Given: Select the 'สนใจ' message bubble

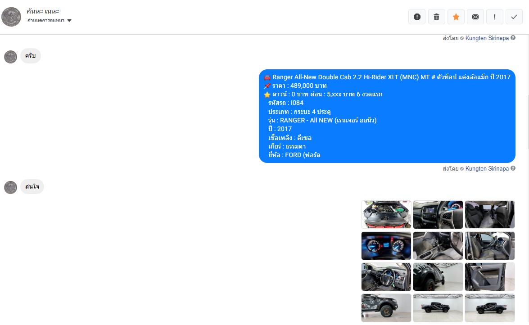Looking at the screenshot, I should pyautogui.click(x=32, y=186).
